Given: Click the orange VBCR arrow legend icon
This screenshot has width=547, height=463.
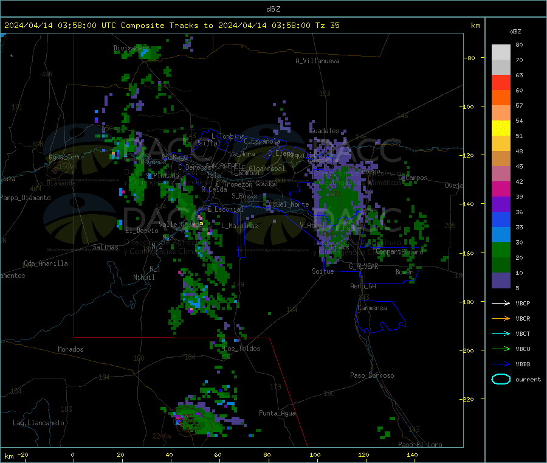Looking at the screenshot, I should pos(501,318).
